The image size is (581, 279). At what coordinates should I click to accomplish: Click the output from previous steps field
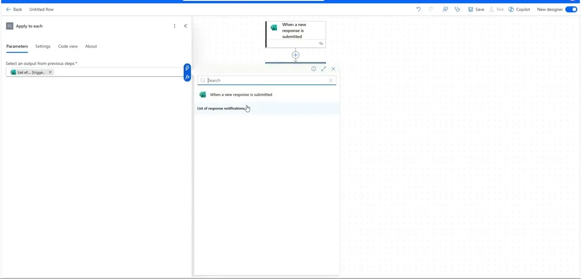coord(94,72)
